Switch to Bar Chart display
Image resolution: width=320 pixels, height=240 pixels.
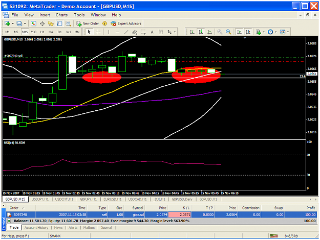click(x=192, y=32)
